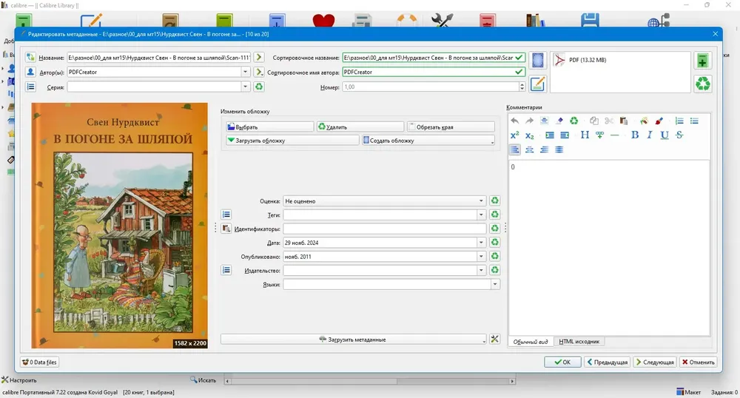Click the Следующая button
The image size is (740, 398).
tap(655, 362)
